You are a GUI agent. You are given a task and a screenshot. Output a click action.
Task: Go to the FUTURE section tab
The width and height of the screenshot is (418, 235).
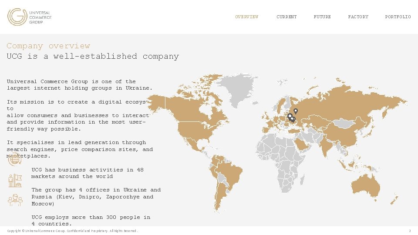click(322, 17)
